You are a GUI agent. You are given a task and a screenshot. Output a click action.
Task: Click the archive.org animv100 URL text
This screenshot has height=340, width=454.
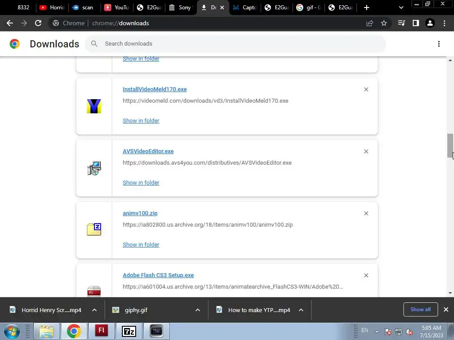(207, 224)
